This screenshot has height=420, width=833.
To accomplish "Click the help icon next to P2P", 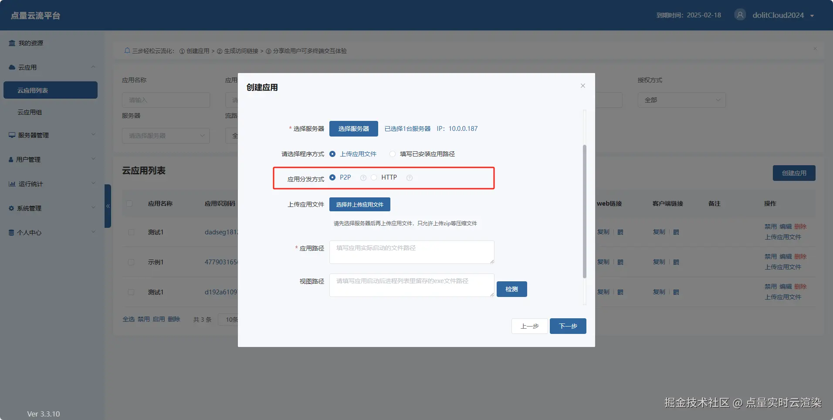I will click(x=363, y=178).
